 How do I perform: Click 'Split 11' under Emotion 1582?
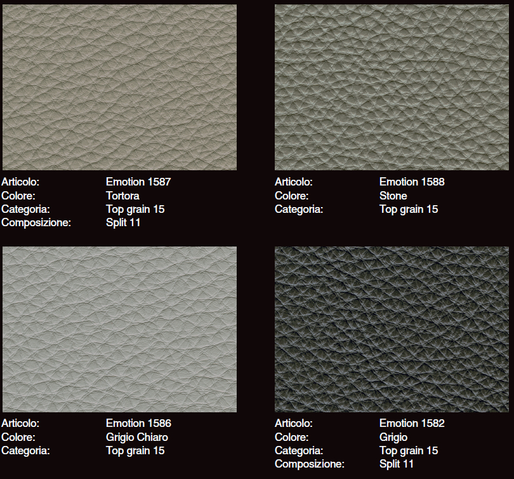pos(397,464)
